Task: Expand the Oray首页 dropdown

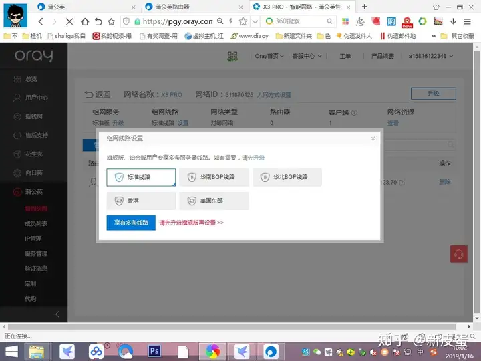Action: 269,56
